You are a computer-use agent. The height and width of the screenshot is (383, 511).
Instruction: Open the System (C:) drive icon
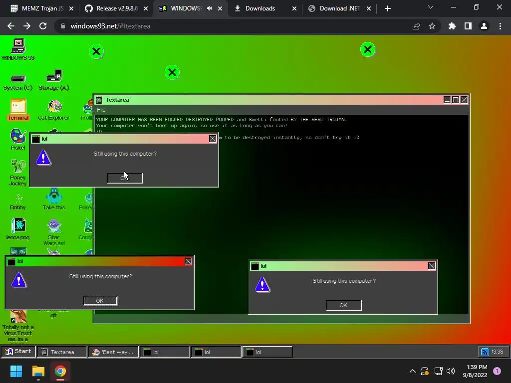coord(18,82)
